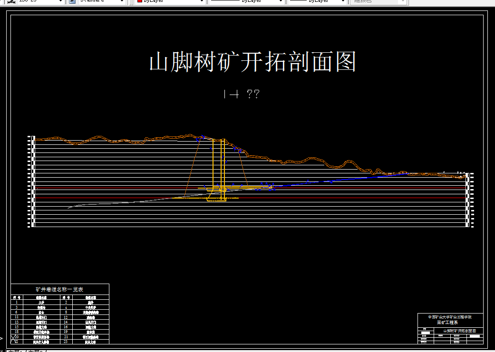Image resolution: width=495 pixels, height=352 pixels.
Task: Select title block text 中国矿业大学矿业工程学院
Action: click(x=449, y=317)
